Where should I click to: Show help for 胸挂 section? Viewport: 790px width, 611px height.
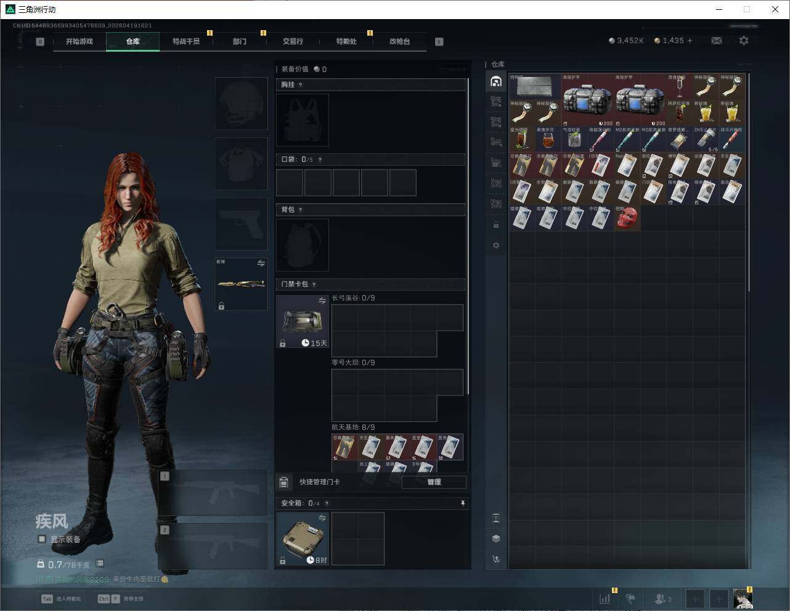tap(300, 85)
